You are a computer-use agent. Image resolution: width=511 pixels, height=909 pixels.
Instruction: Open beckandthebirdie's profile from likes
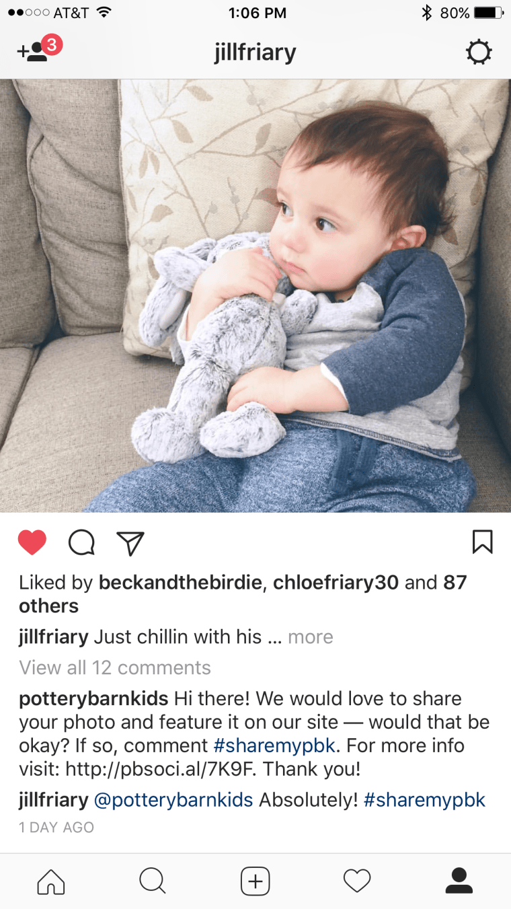(x=180, y=583)
